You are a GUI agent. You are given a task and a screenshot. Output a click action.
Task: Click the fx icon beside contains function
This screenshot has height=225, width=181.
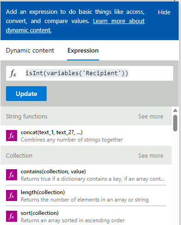pos(12,175)
